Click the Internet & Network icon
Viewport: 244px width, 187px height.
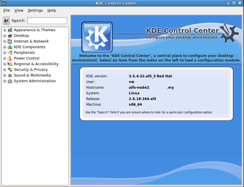[10, 41]
